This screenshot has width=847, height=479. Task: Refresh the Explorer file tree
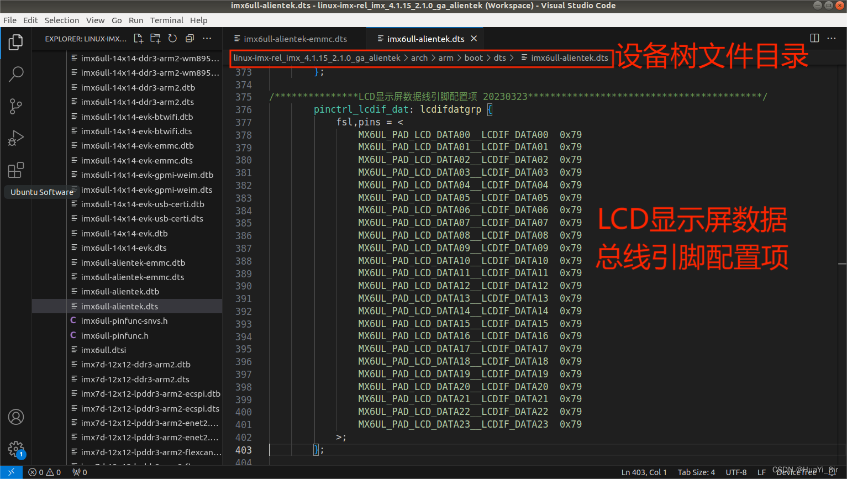[x=172, y=39]
